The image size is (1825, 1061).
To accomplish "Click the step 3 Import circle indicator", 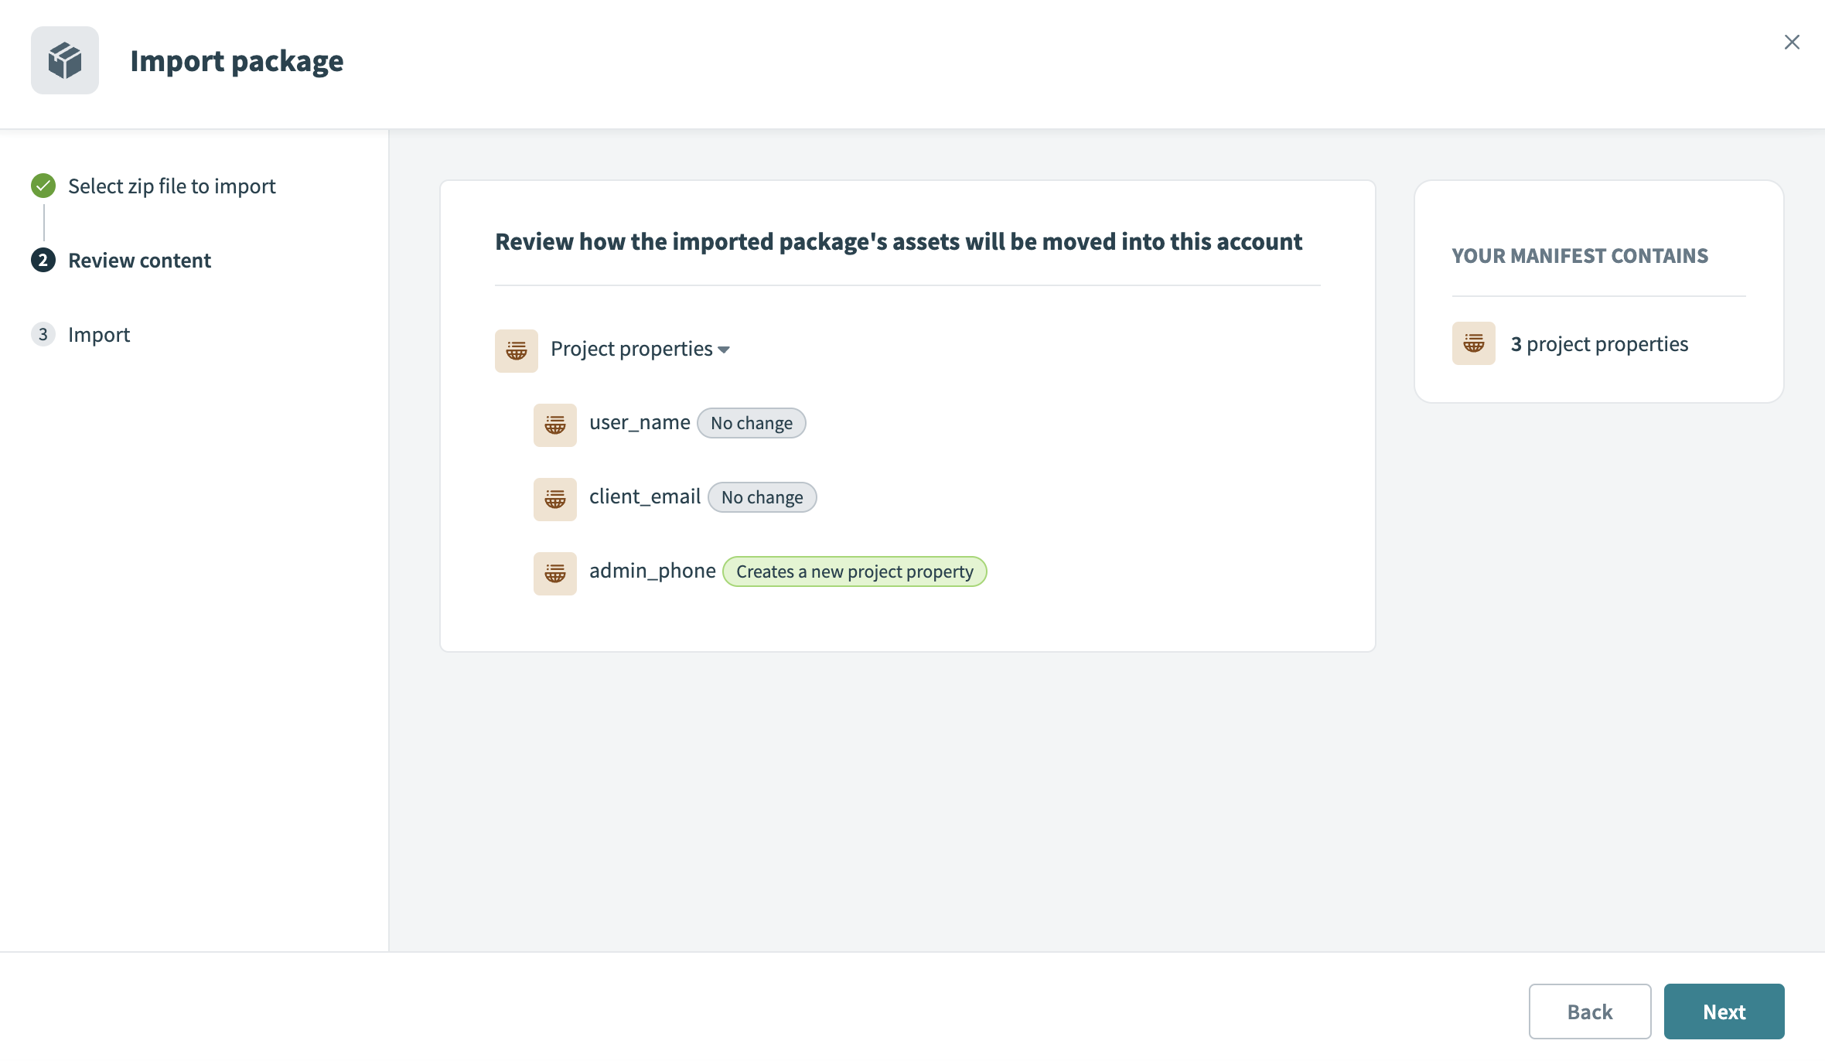I will (x=43, y=334).
